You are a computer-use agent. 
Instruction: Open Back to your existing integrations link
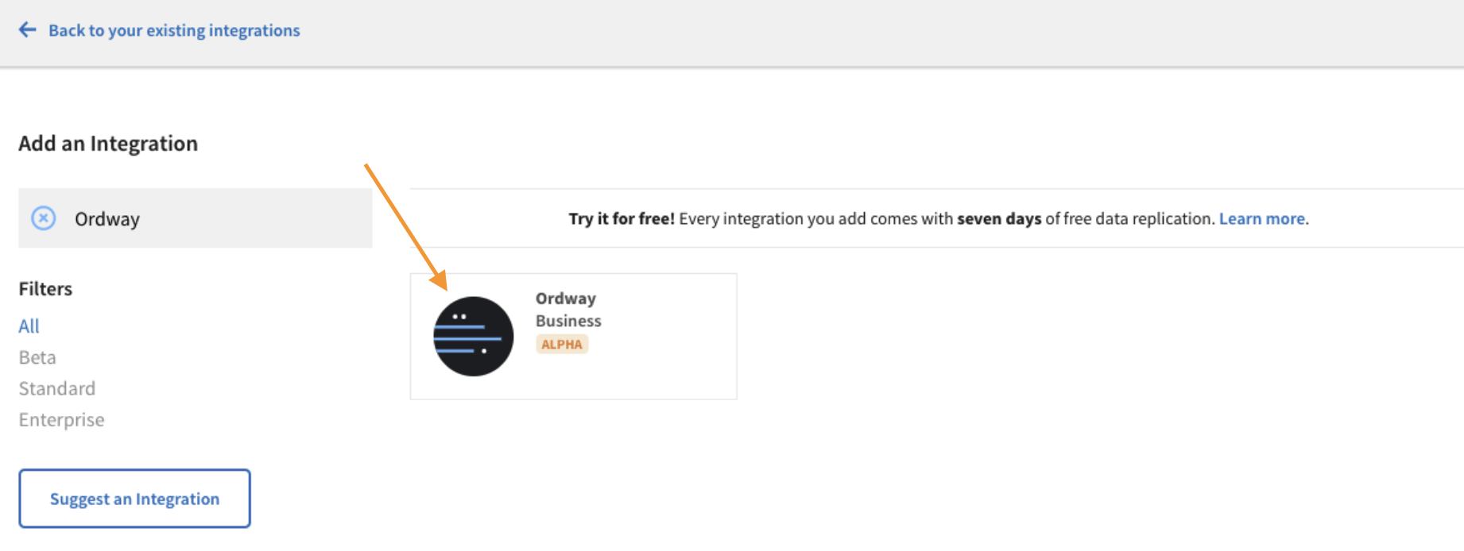(x=174, y=30)
